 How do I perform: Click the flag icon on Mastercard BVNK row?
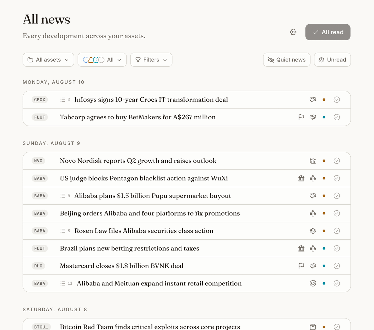tap(301, 266)
